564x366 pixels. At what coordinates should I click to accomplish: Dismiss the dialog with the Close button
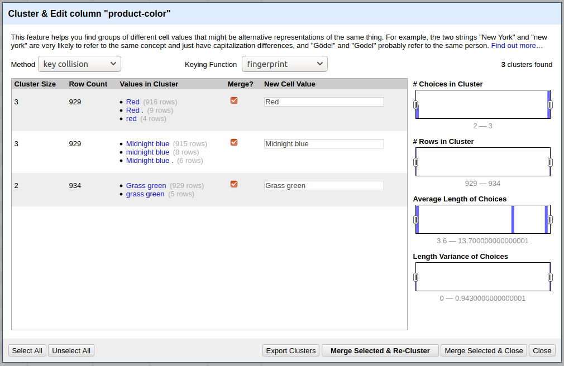click(542, 350)
